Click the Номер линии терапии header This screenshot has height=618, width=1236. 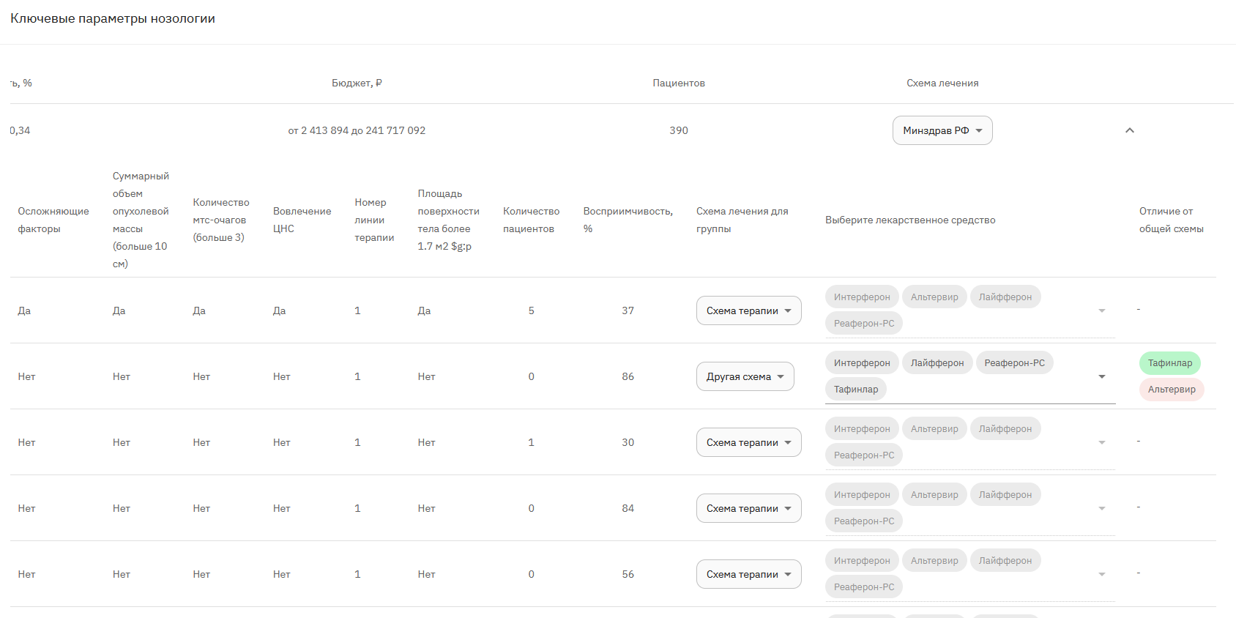(374, 220)
